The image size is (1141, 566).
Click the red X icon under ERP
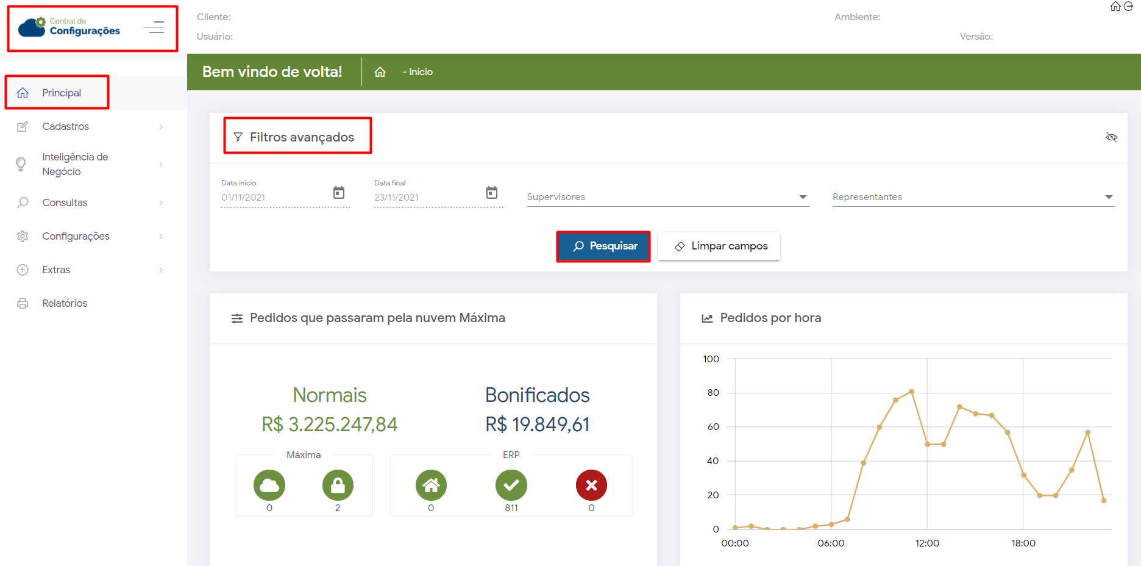click(591, 485)
